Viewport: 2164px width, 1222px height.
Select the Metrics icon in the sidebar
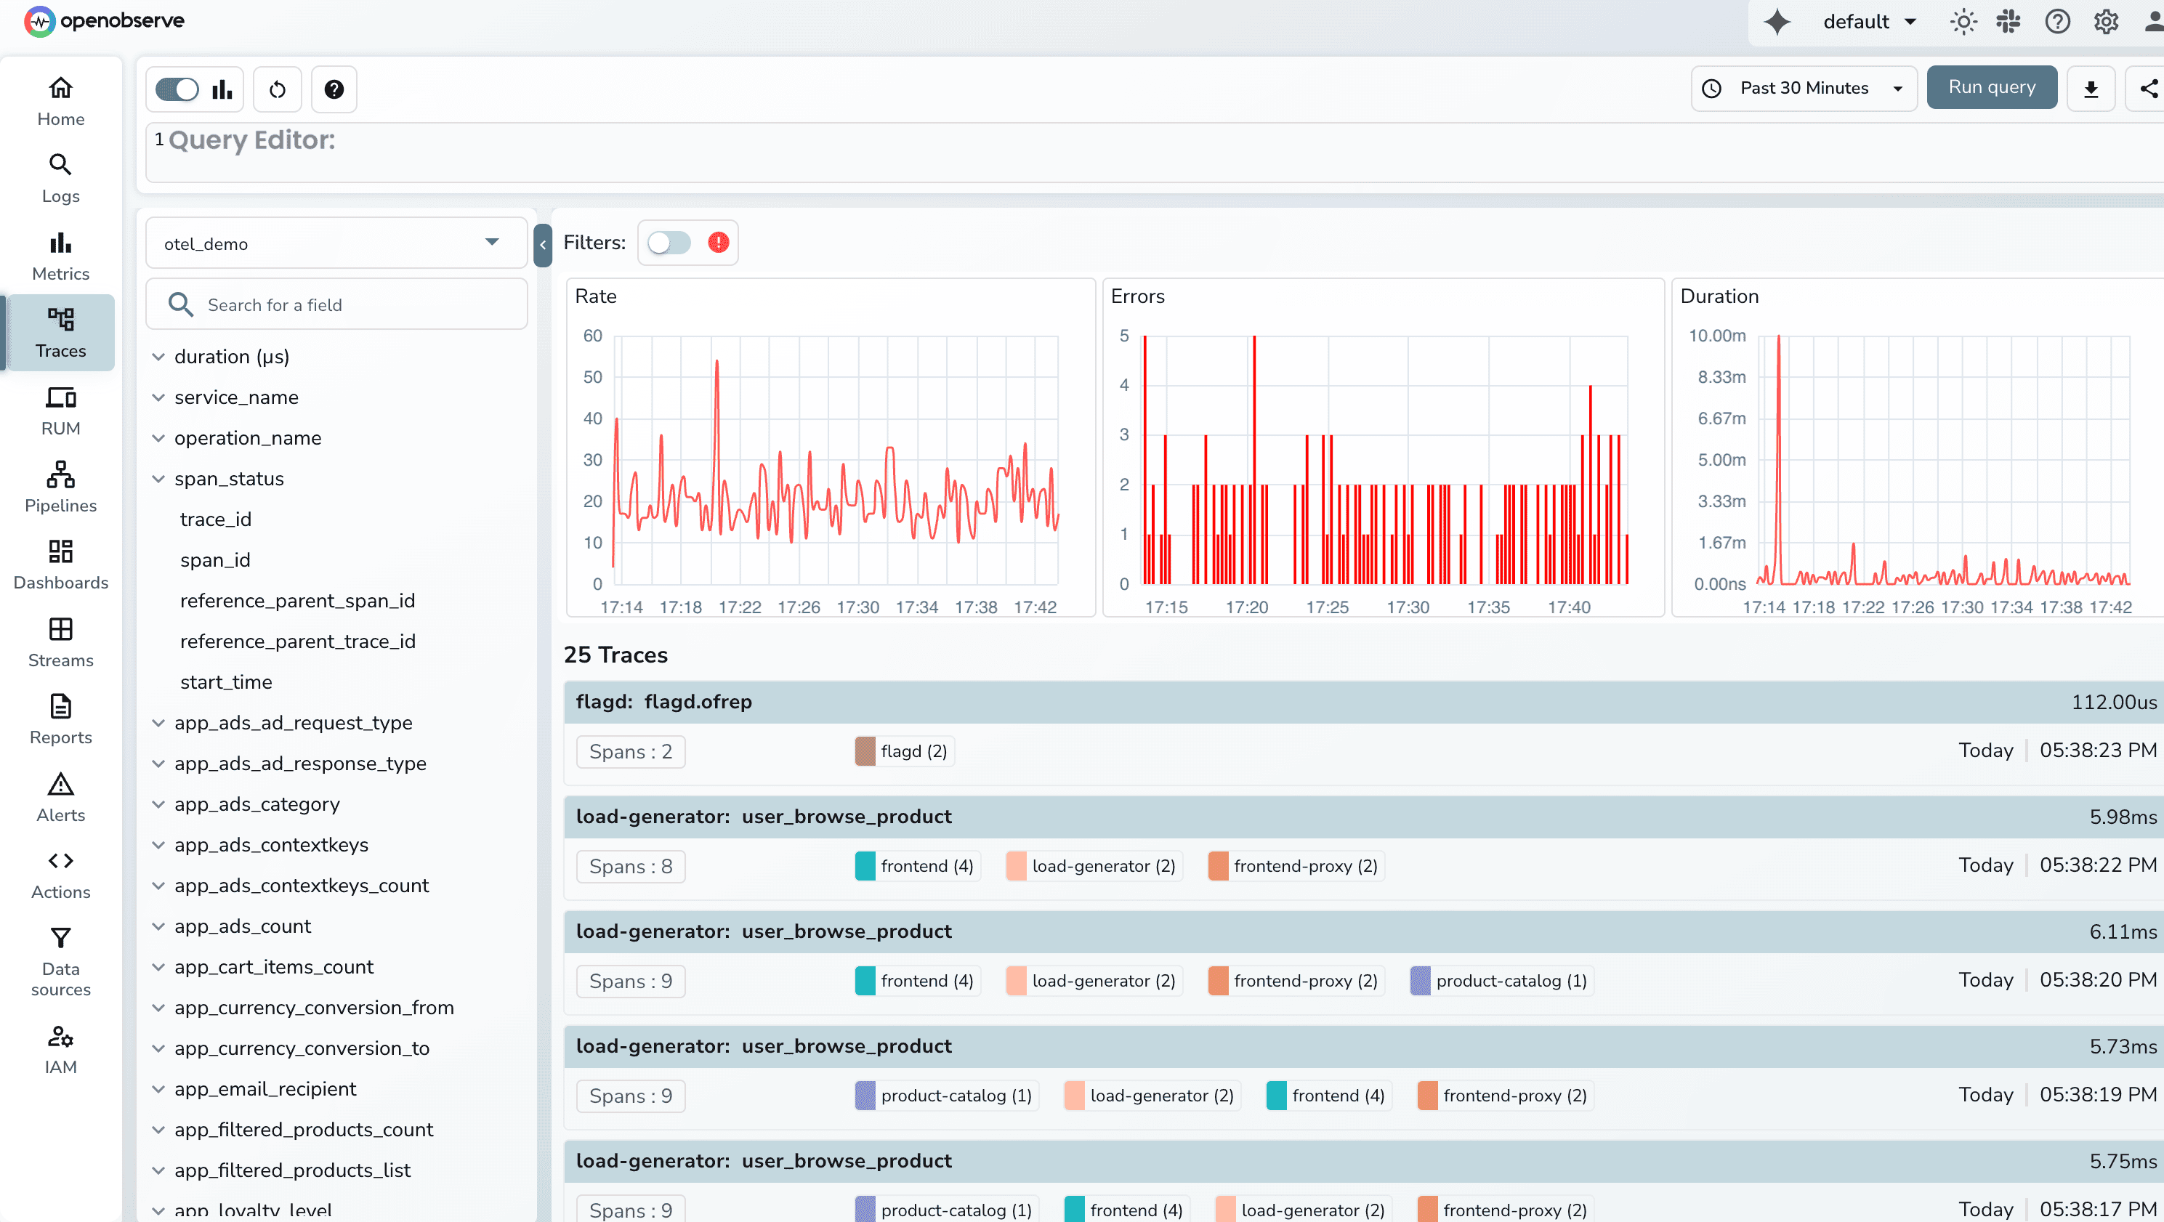click(x=60, y=243)
